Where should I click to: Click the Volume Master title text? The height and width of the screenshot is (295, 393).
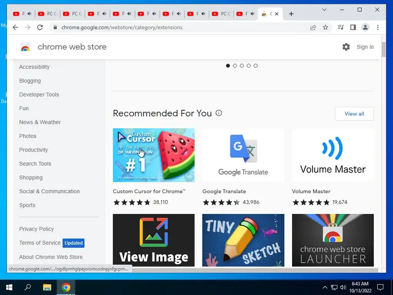(311, 191)
